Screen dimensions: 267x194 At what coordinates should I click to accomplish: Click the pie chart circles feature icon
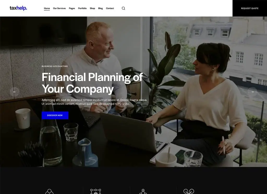[x=189, y=191]
